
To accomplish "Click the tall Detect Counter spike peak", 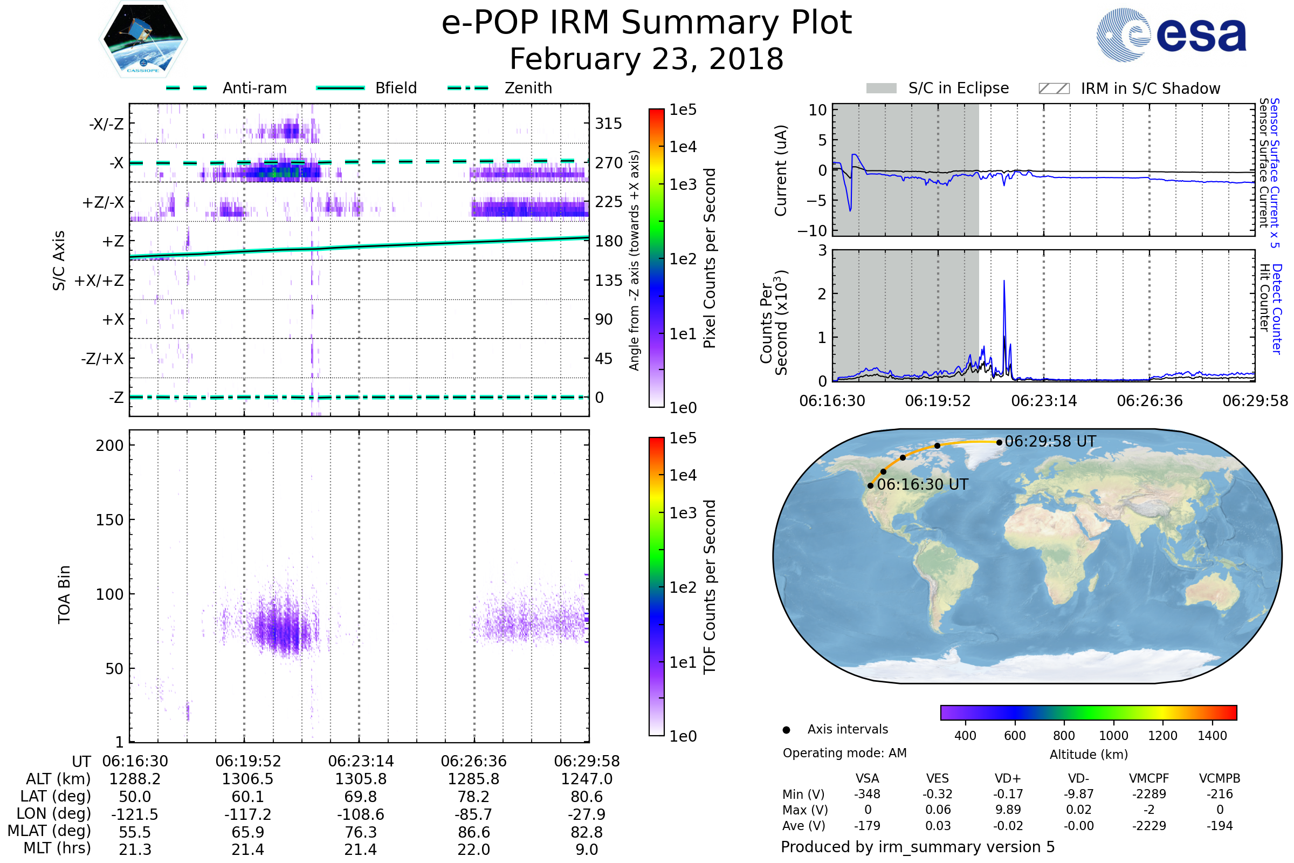I will point(1004,282).
